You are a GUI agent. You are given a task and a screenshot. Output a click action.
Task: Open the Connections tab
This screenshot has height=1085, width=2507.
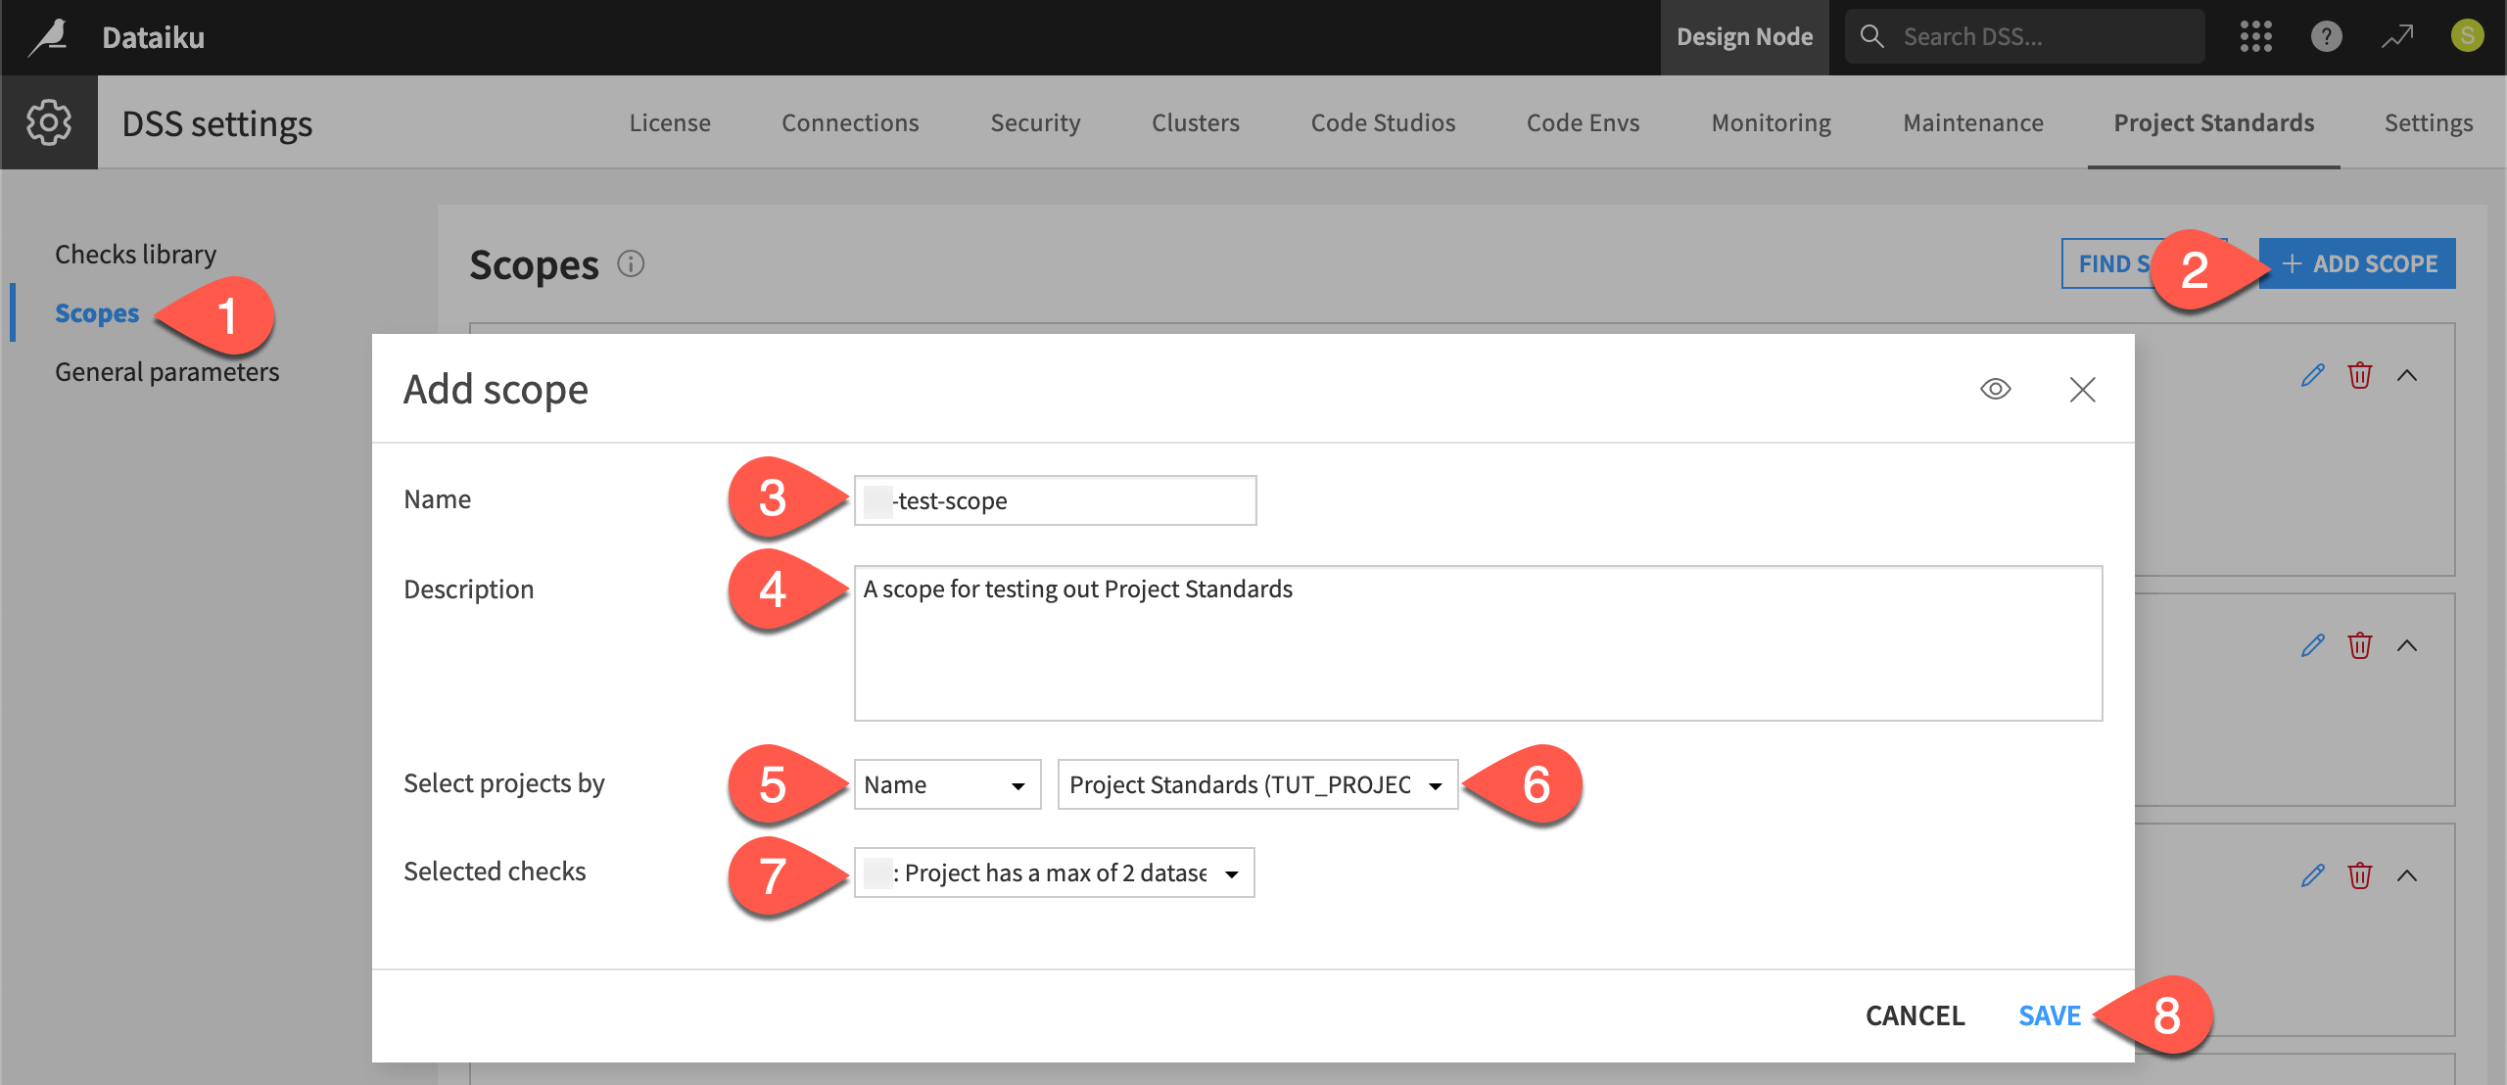[x=850, y=122]
